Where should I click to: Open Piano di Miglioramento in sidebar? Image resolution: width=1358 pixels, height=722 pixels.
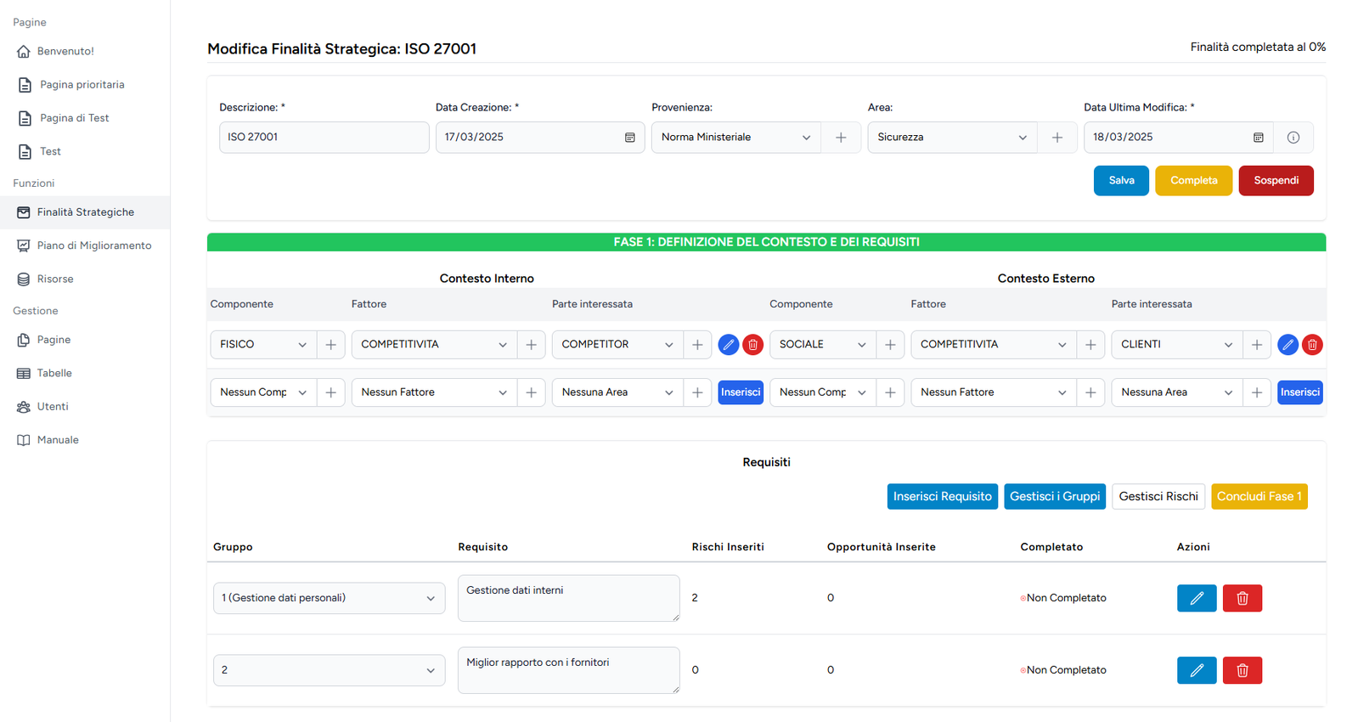tap(93, 245)
